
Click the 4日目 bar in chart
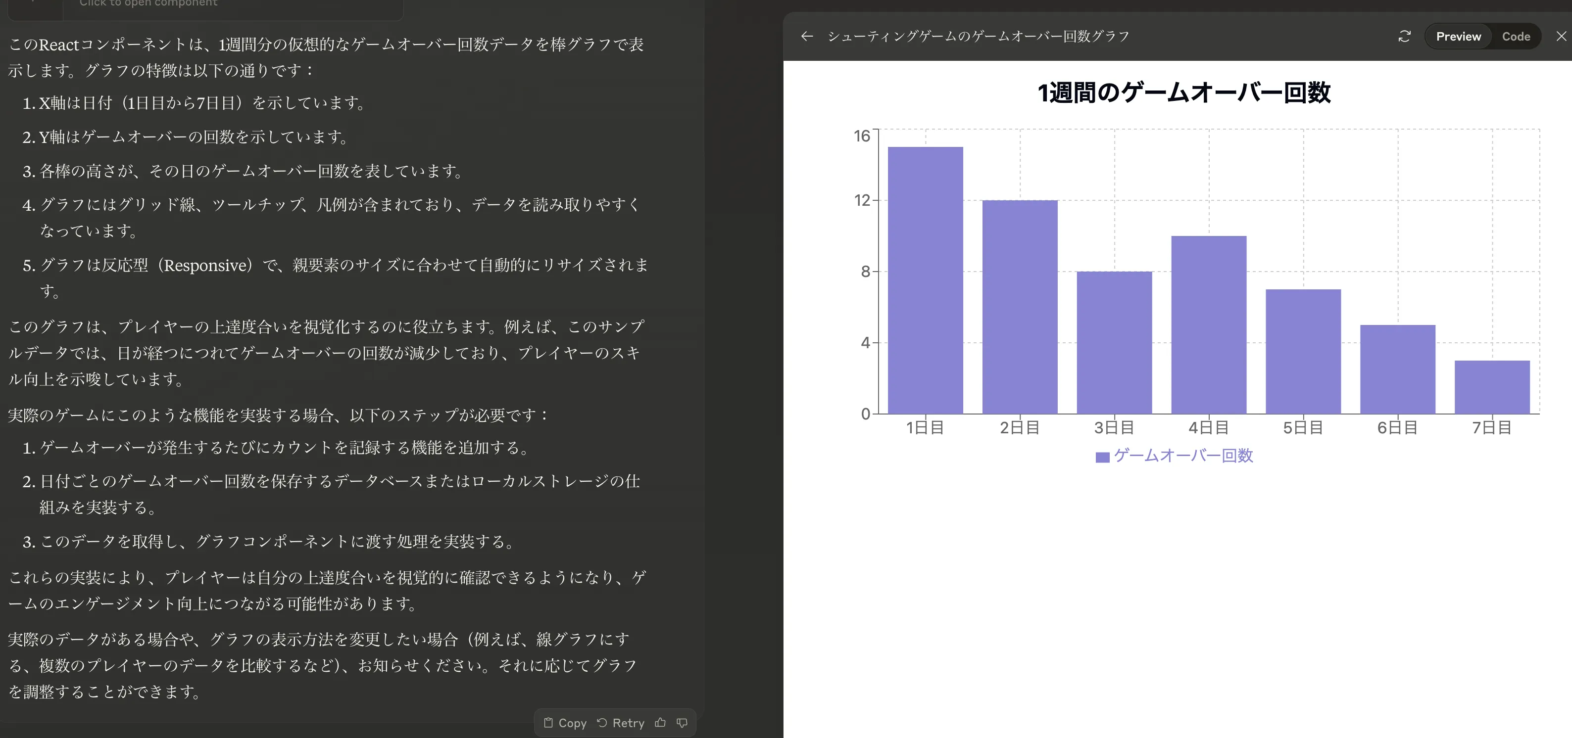click(x=1209, y=325)
